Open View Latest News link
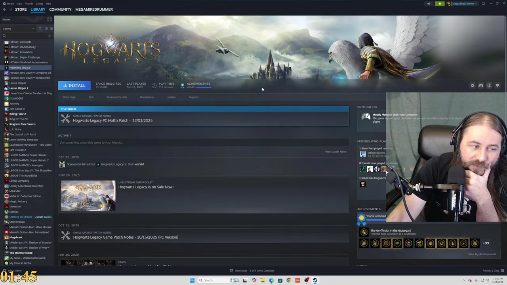 (335, 152)
